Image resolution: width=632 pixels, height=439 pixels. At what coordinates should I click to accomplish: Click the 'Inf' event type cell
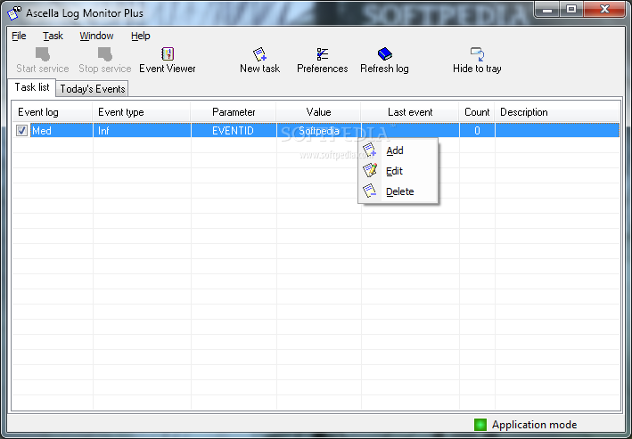tap(142, 131)
